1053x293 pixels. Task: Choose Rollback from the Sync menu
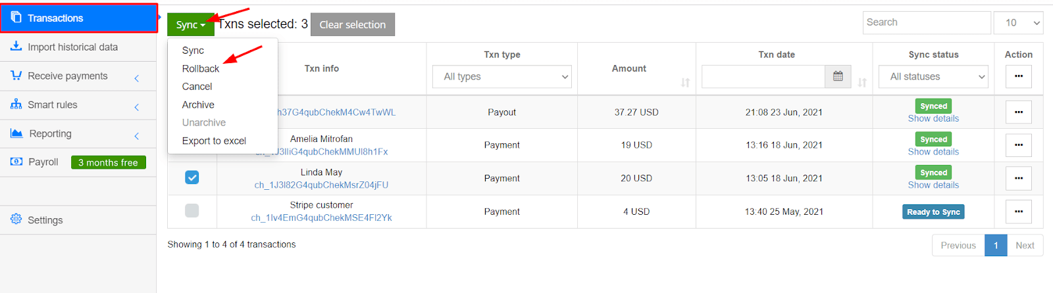click(201, 69)
